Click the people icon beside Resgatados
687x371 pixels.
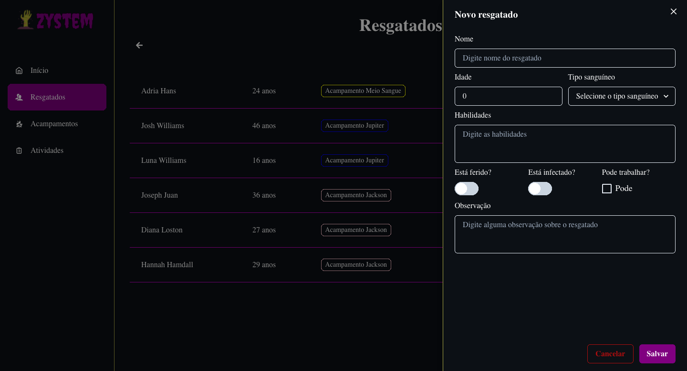pyautogui.click(x=19, y=97)
